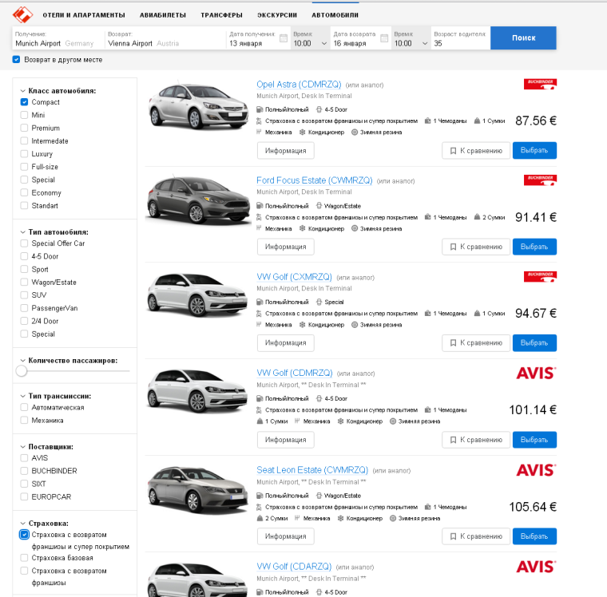This screenshot has height=597, width=607.
Task: Click the winter tires icon for Opel Astra
Action: click(x=355, y=132)
